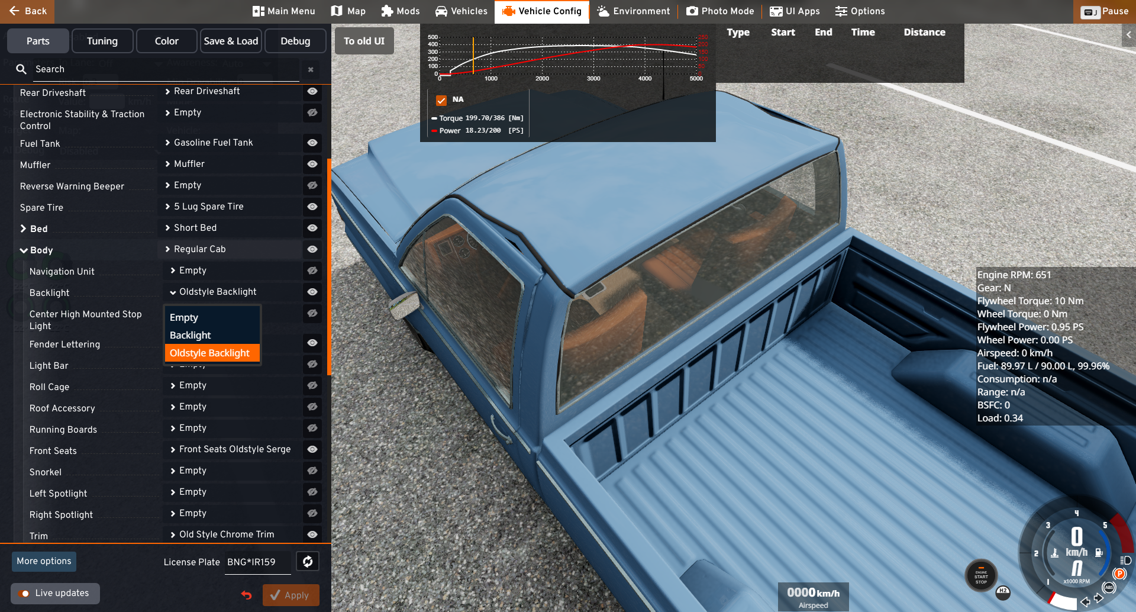Viewport: 1136px width, 612px height.
Task: Open the 5 Lug Spare Tire dropdown
Action: tap(231, 207)
